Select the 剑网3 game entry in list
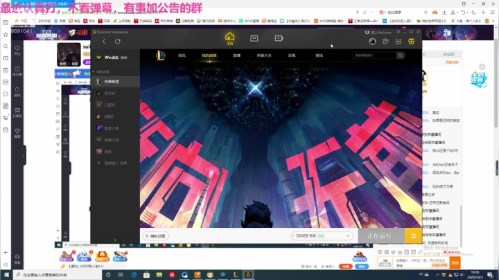This screenshot has width=499, height=280. pos(115,116)
